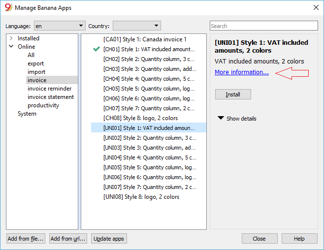Screen dimensions: 324x250
Task: Select UNI03 Style 3: Quantity column, ad...
Action: (x=149, y=148)
